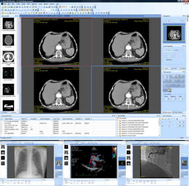Sort by the Study Date column header

click(56, 119)
